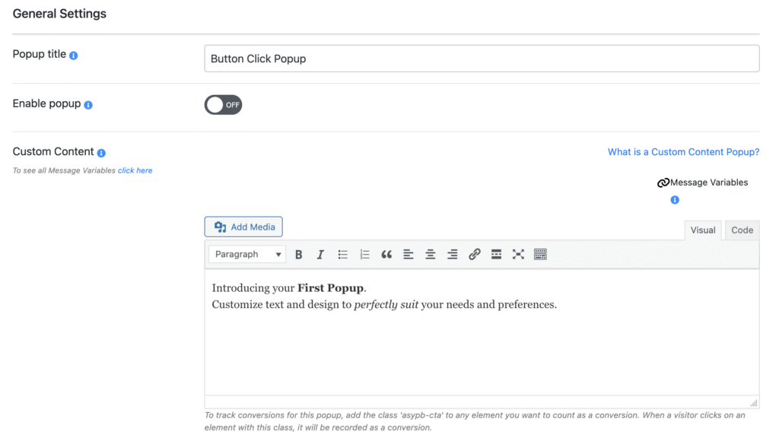The width and height of the screenshot is (779, 441).
Task: Switch to the Visual editor tab
Action: 702,230
